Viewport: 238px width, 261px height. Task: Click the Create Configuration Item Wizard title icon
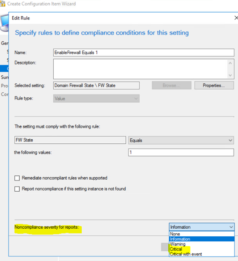pyautogui.click(x=3, y=4)
